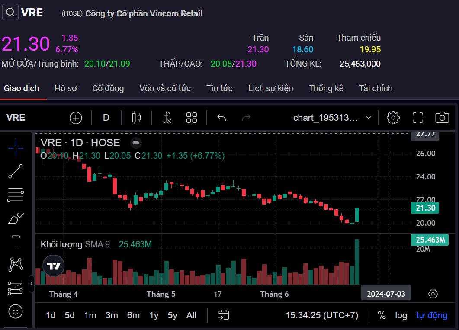Toggle percent scale on price axis
This screenshot has height=330, width=459.
pos(382,315)
